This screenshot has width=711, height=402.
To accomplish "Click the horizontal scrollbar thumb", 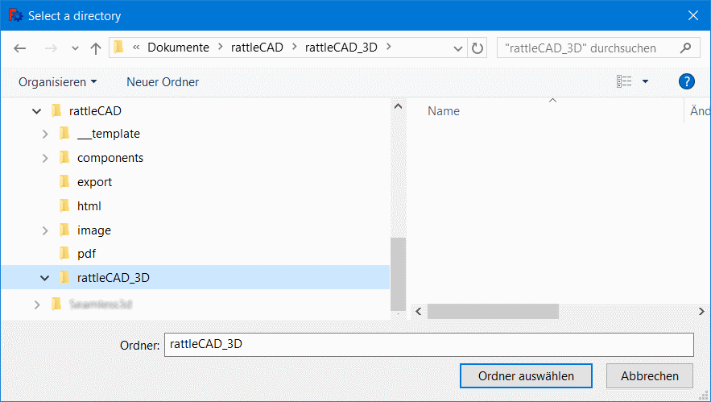I will coord(493,312).
